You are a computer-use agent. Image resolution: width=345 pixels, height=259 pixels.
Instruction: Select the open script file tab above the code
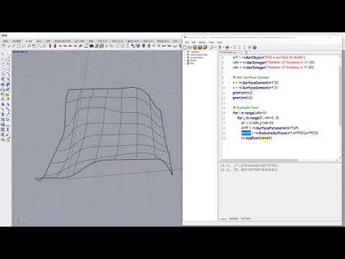229,53
